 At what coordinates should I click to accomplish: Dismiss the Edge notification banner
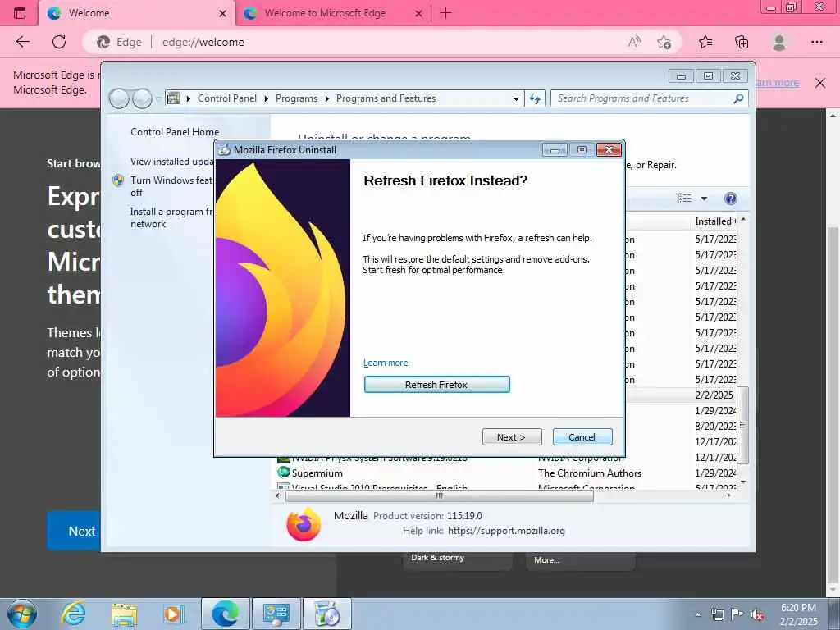pyautogui.click(x=819, y=83)
